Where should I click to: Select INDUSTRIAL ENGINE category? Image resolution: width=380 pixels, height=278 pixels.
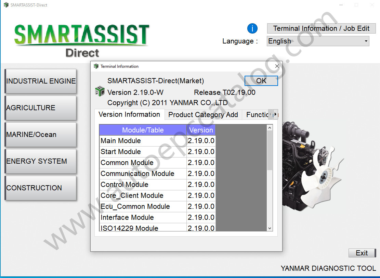(x=41, y=81)
